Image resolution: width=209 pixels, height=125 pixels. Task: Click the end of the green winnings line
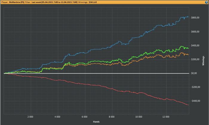pos(188,48)
